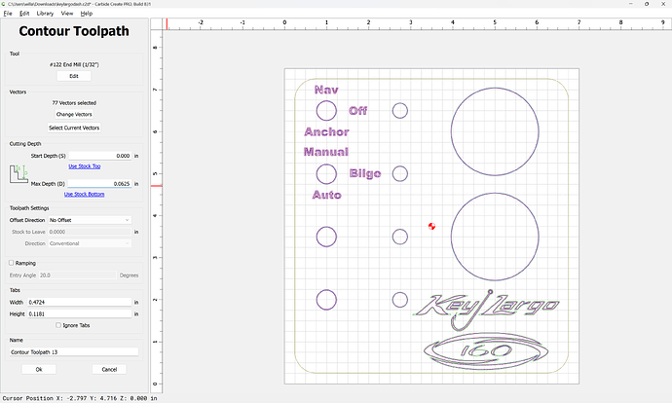The image size is (672, 403).
Task: Open the Offset Direction dropdown
Action: point(90,220)
